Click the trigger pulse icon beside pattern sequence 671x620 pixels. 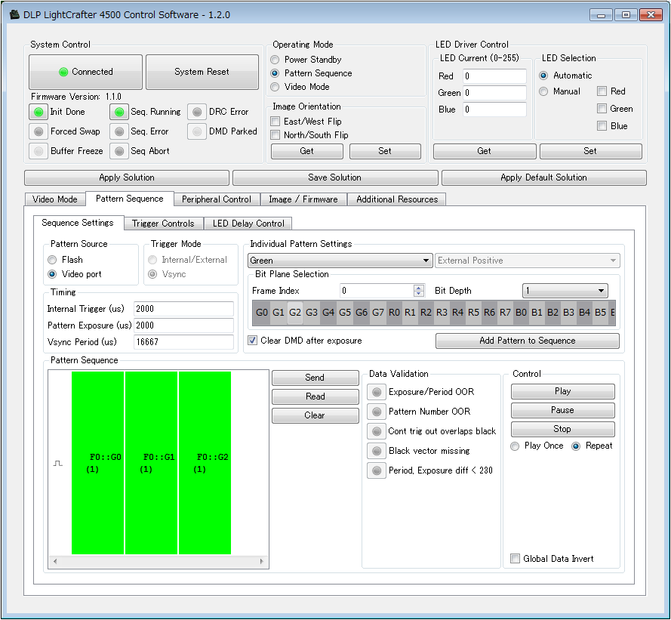click(x=58, y=463)
